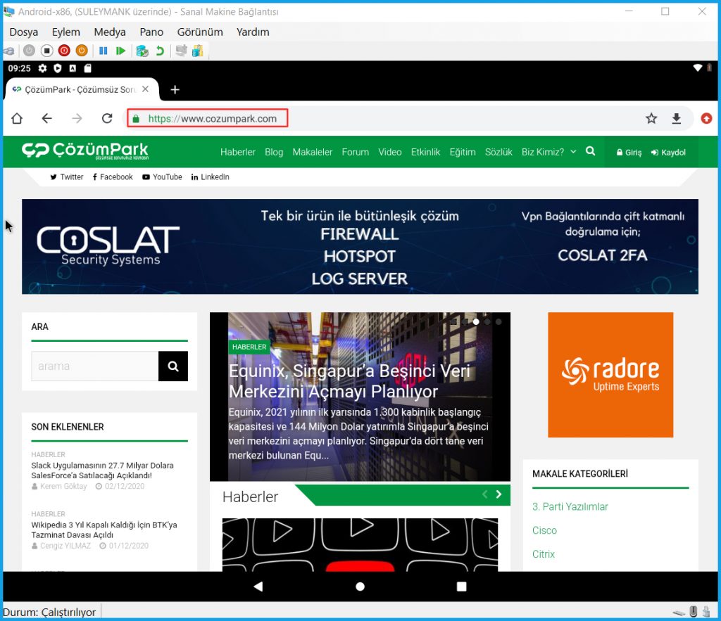This screenshot has height=621, width=721.
Task: Reload the ÇözümPark page
Action: pos(107,119)
